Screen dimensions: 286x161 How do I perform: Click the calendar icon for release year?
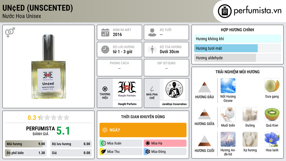pos(105,32)
